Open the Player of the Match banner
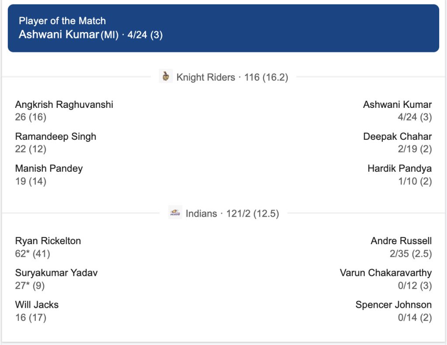 pyautogui.click(x=223, y=28)
